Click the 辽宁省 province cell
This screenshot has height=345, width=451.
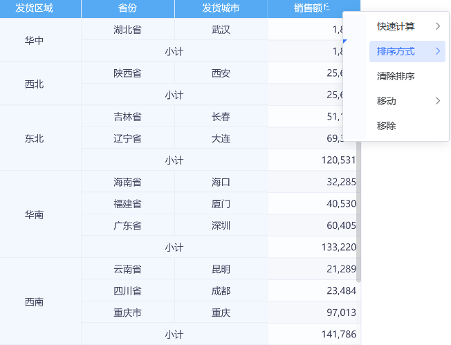[127, 138]
